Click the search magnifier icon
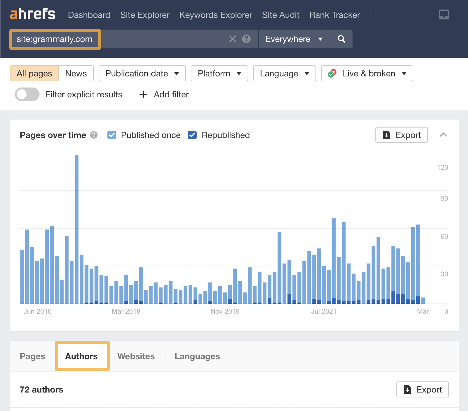This screenshot has width=468, height=411. click(341, 39)
